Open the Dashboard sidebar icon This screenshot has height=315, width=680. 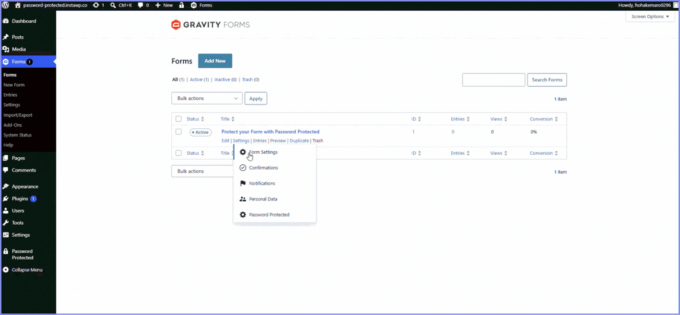[x=6, y=21]
